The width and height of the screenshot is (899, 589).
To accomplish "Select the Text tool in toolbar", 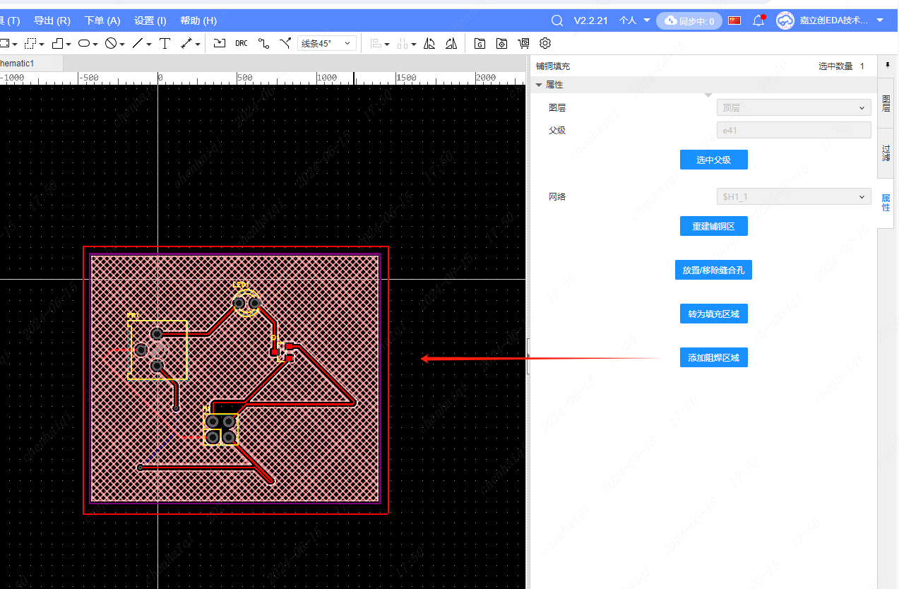I will (x=165, y=44).
